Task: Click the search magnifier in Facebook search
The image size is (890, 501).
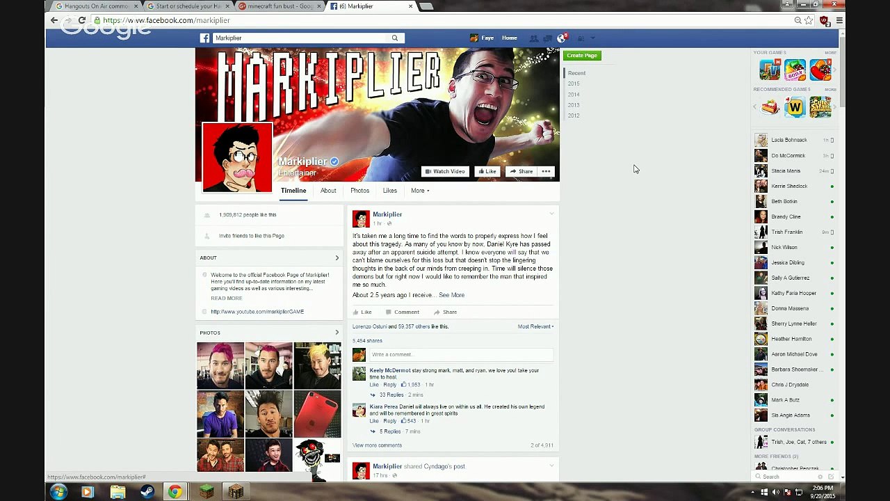Action: click(395, 38)
